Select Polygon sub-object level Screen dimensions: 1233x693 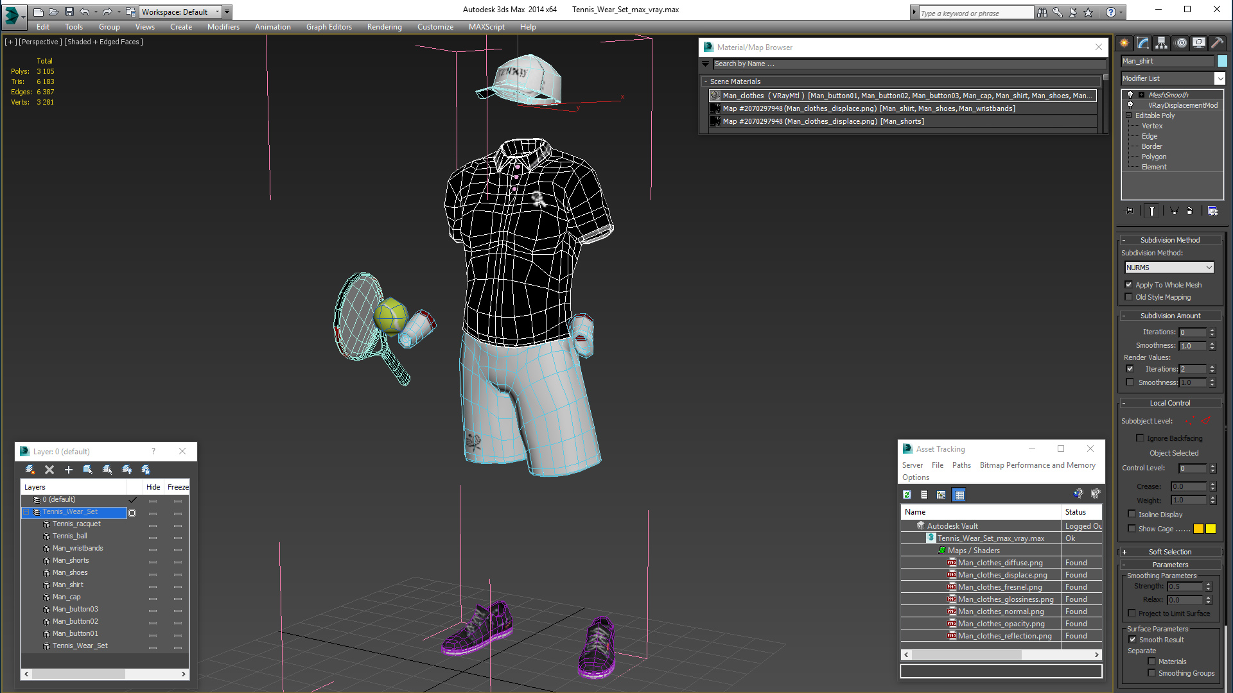coord(1153,157)
